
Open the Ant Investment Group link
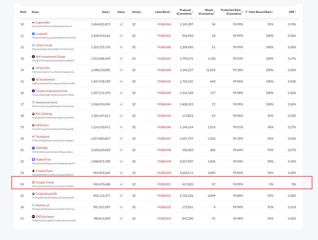click(50, 57)
